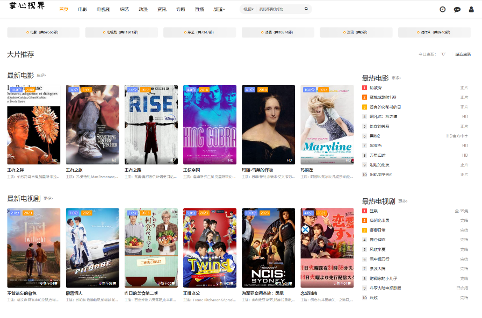The width and height of the screenshot is (482, 318).
Task: Open the messages speech bubble icon
Action: (457, 10)
